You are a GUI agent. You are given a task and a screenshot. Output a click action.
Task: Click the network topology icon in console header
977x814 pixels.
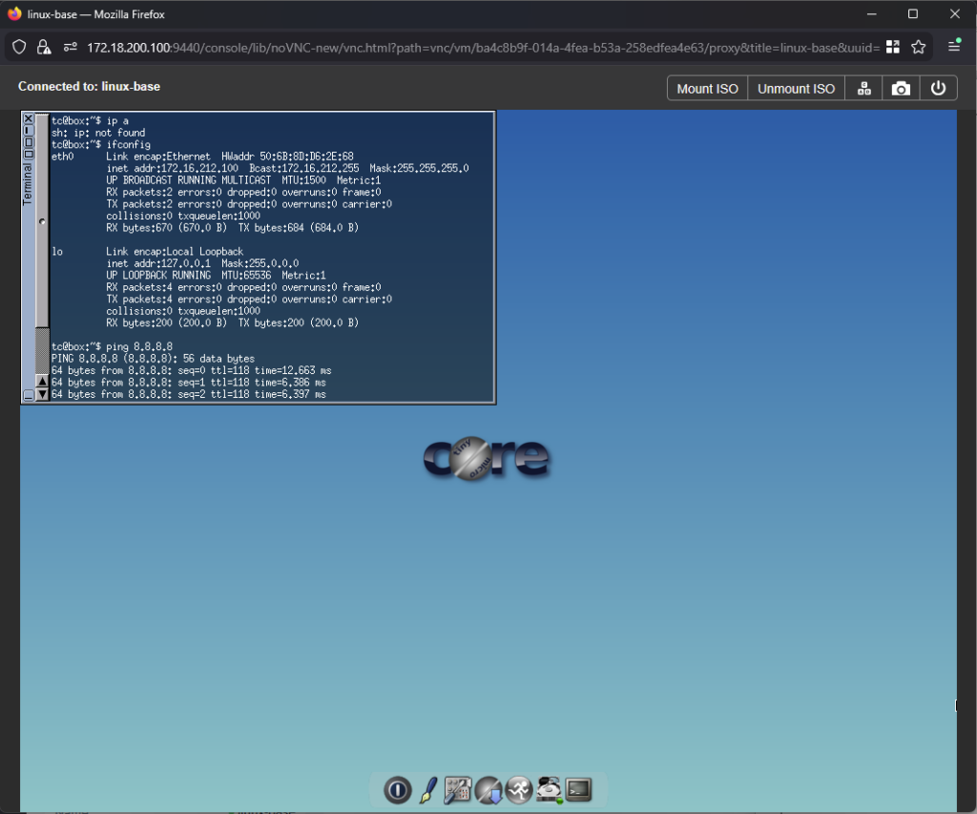pyautogui.click(x=863, y=88)
